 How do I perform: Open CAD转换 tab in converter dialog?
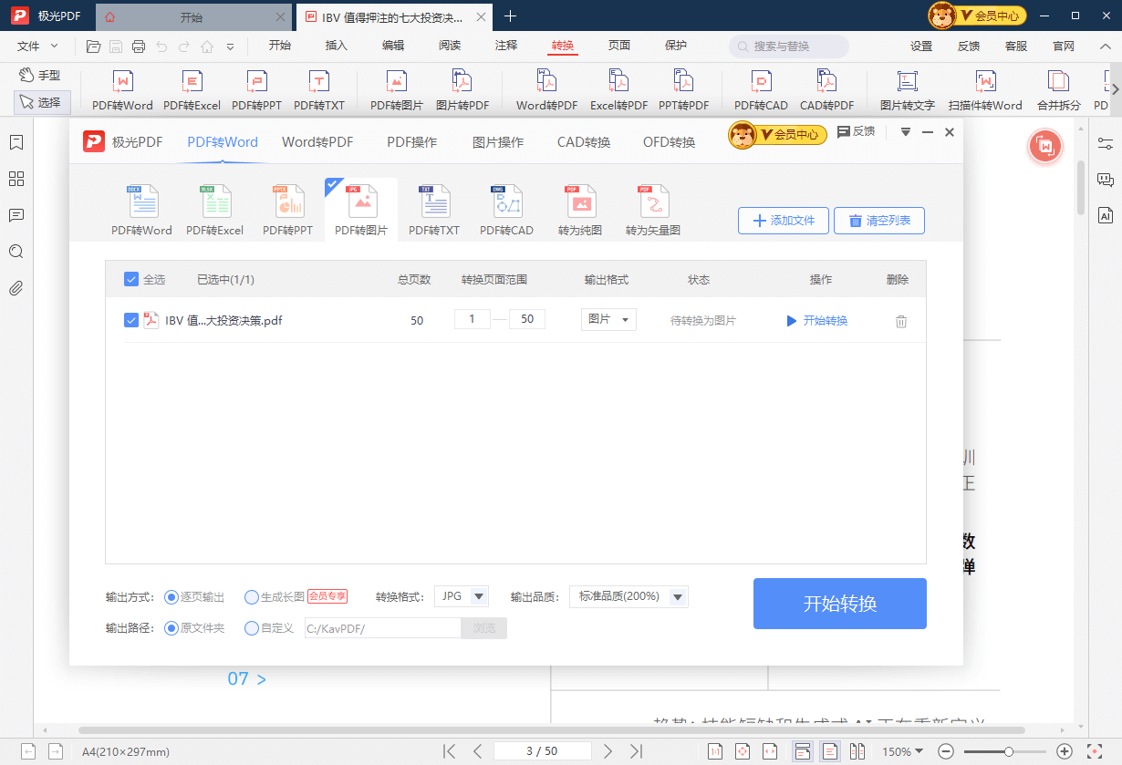(584, 142)
